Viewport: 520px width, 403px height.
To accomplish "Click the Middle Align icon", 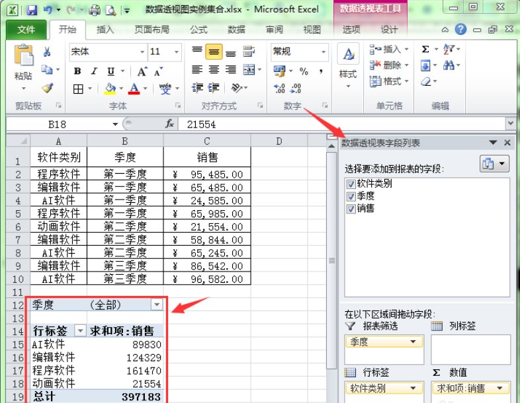I will click(214, 52).
